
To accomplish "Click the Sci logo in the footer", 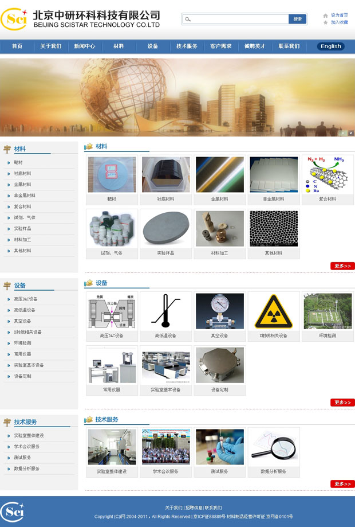I will pos(12,512).
